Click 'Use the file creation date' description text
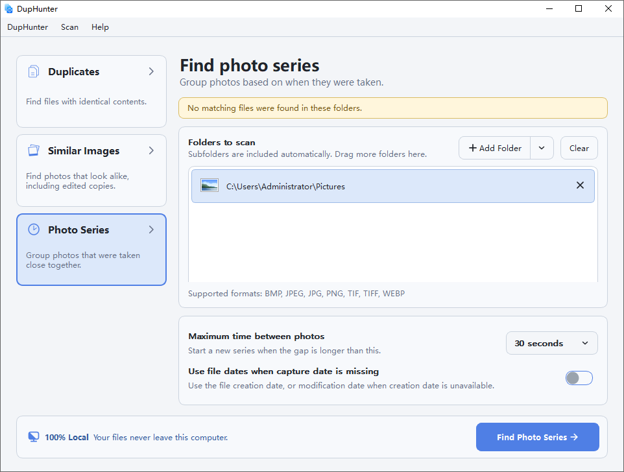 tap(341, 386)
